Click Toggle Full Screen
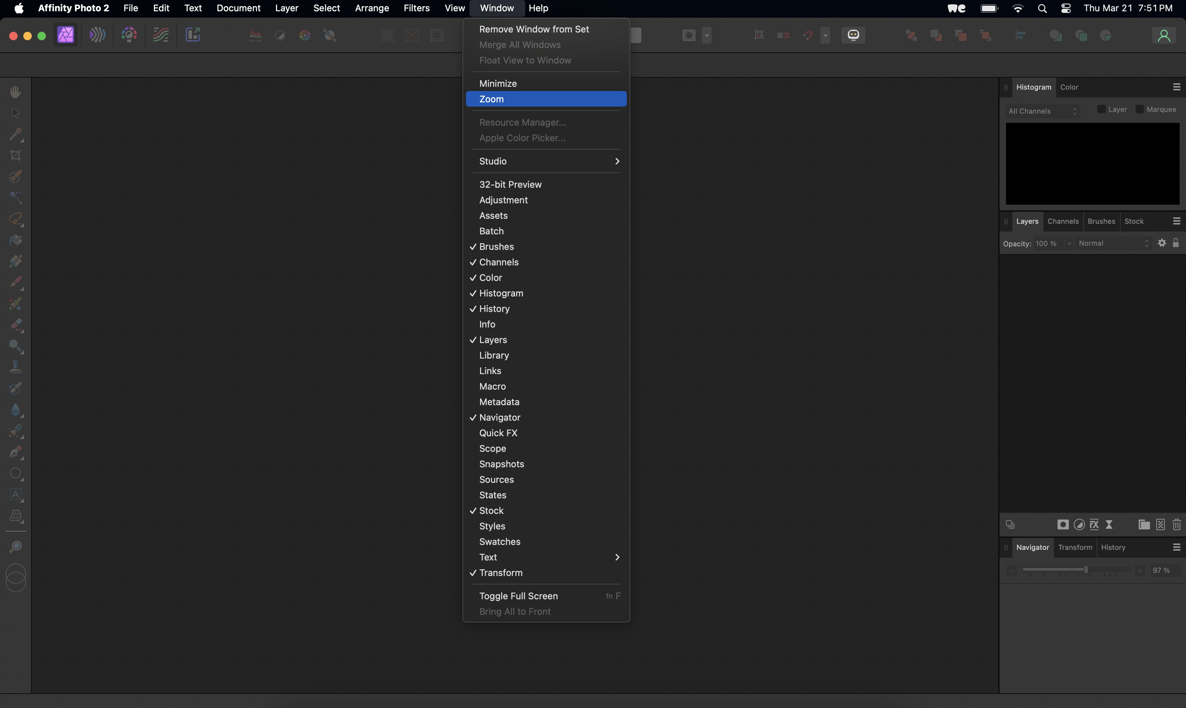 point(519,596)
